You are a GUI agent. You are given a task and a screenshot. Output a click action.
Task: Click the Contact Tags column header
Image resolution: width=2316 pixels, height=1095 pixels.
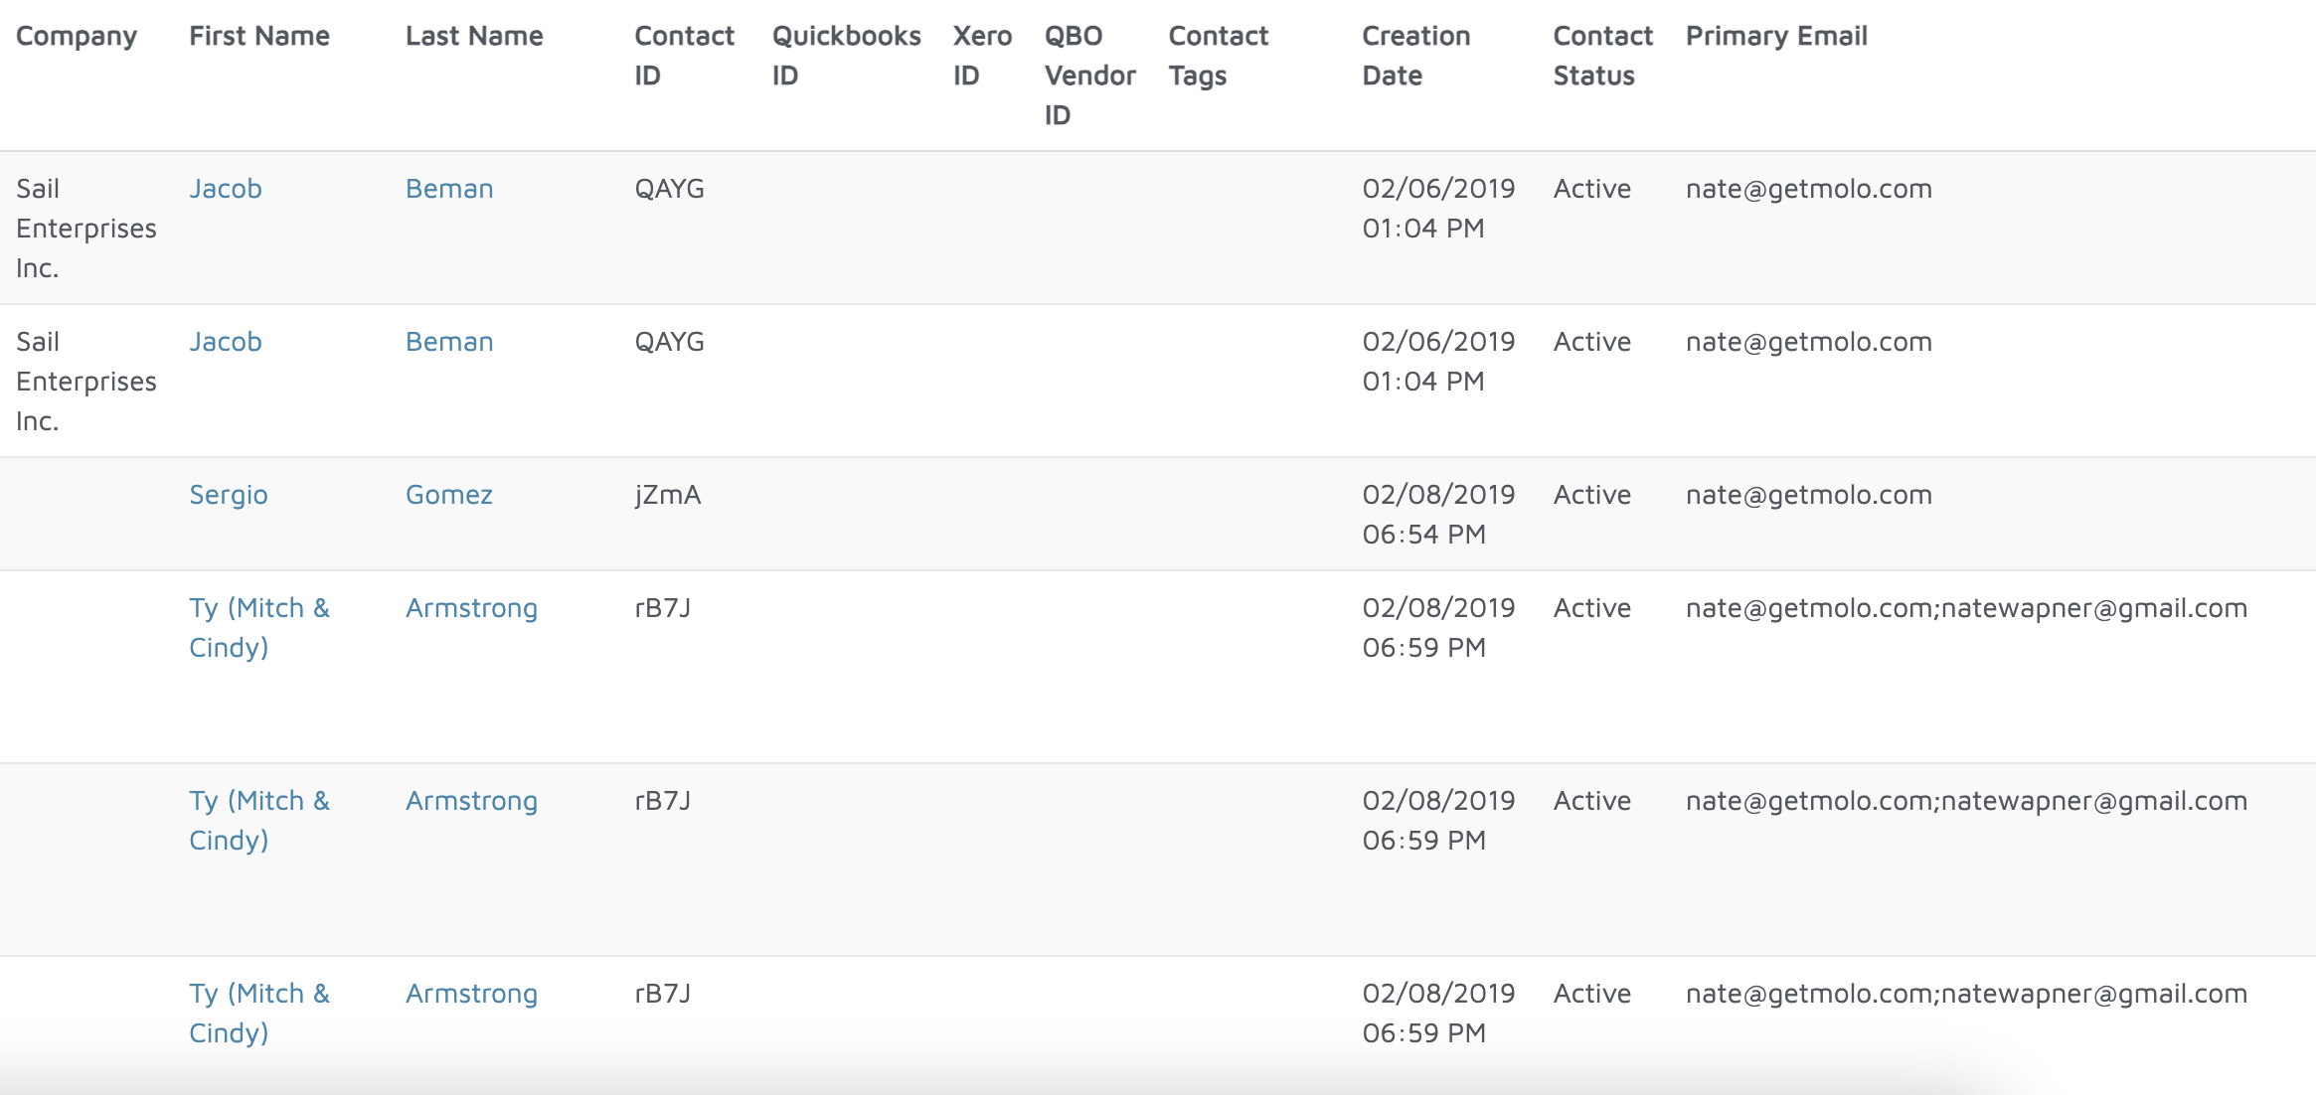tap(1218, 56)
